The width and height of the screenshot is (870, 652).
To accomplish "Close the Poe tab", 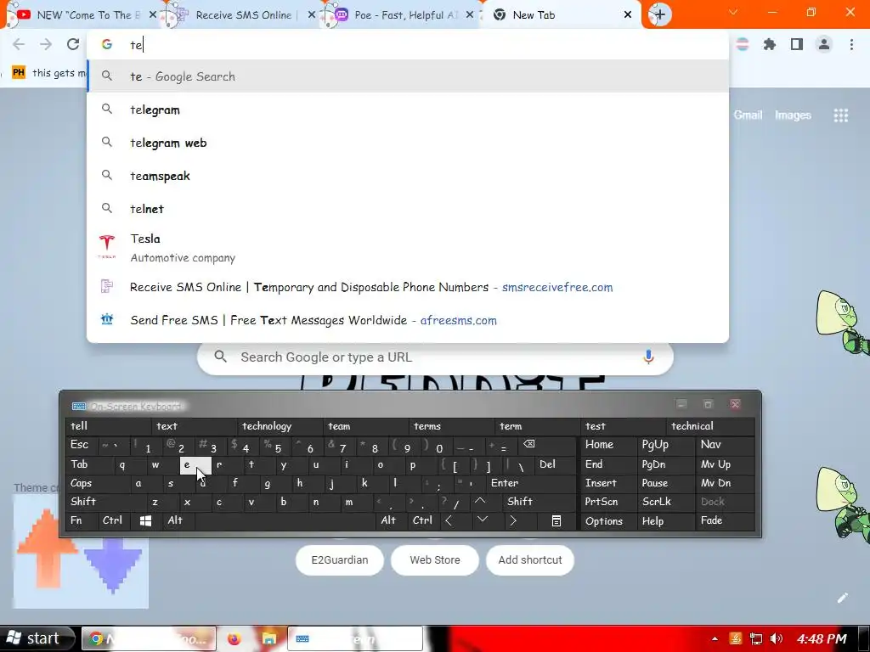I will [469, 15].
